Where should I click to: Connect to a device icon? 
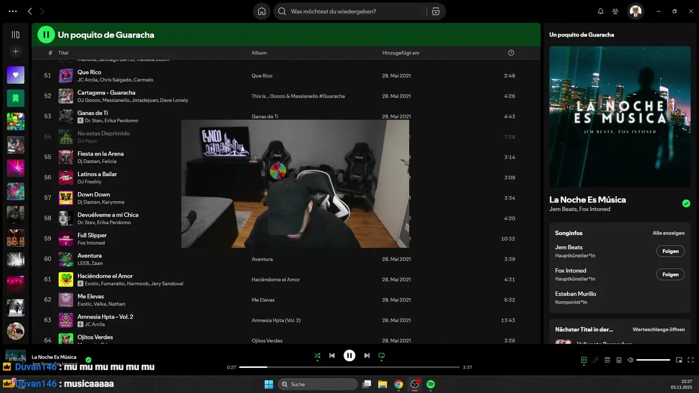(x=619, y=360)
